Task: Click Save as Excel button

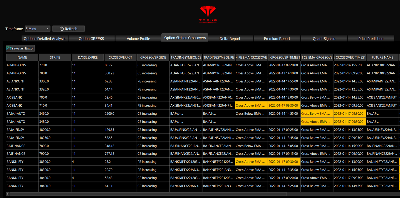Action: coord(20,48)
